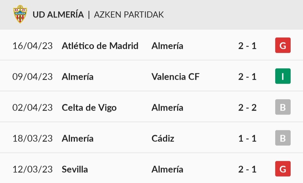Click the grey B badge for the Celta de Vigo match

click(x=283, y=107)
